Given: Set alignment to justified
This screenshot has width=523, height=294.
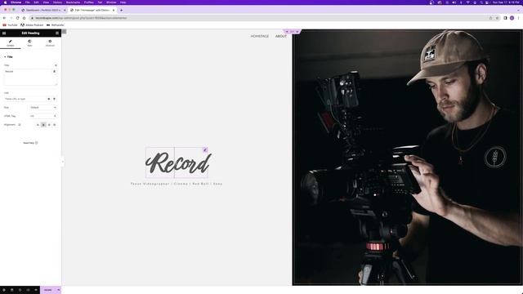Looking at the screenshot, I should tap(55, 125).
